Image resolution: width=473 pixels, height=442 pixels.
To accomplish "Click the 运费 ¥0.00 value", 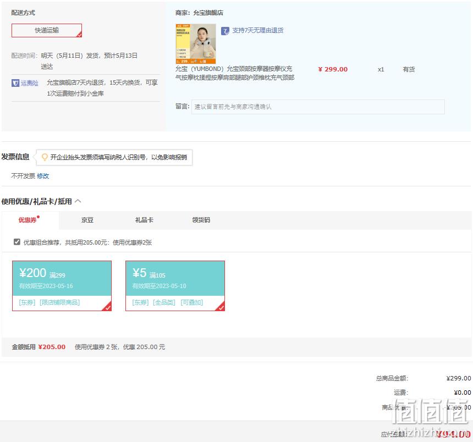I will click(462, 393).
